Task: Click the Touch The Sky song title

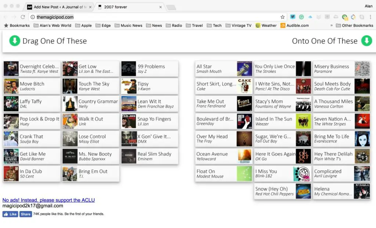Action: (94, 84)
